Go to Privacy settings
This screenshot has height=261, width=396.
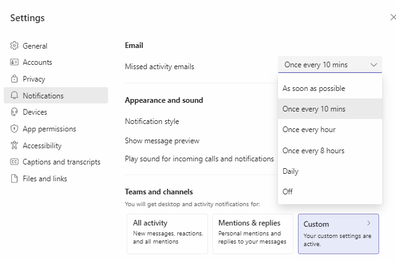[56, 79]
